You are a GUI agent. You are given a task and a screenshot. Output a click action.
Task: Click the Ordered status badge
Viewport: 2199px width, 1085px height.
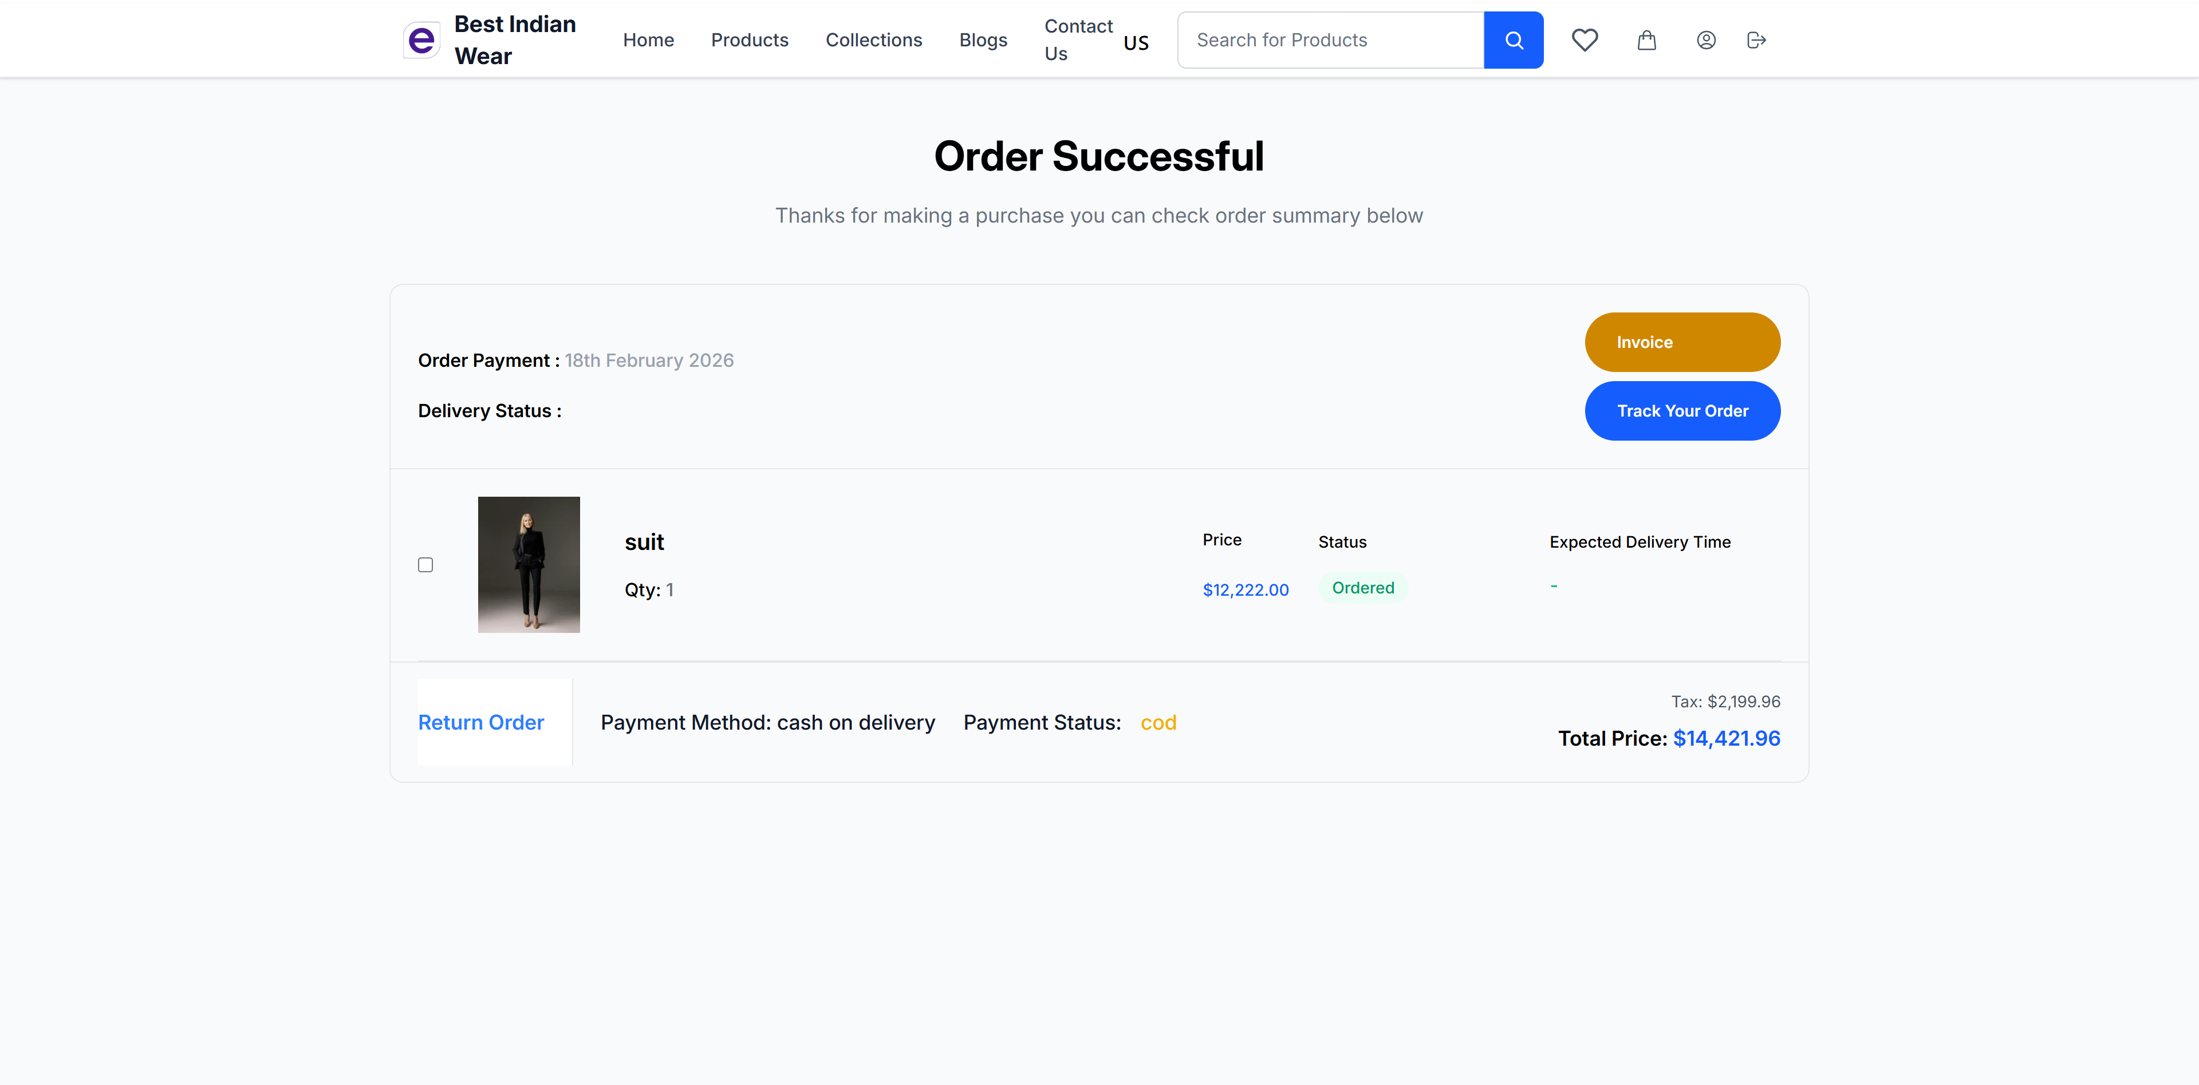click(1362, 587)
